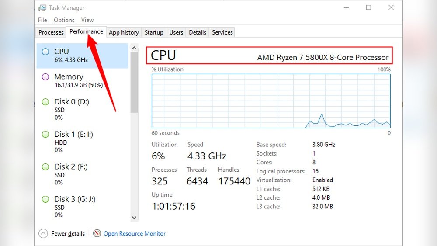Switch to the App history tab
Image resolution: width=437 pixels, height=246 pixels.
[124, 32]
